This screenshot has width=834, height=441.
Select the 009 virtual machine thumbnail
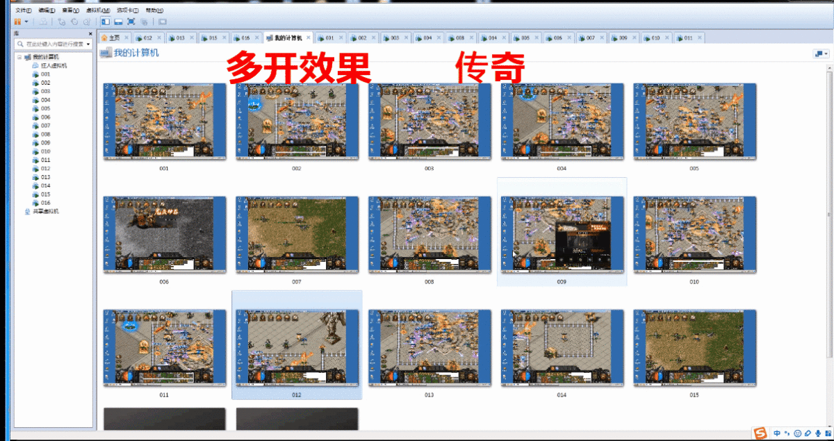tap(562, 235)
